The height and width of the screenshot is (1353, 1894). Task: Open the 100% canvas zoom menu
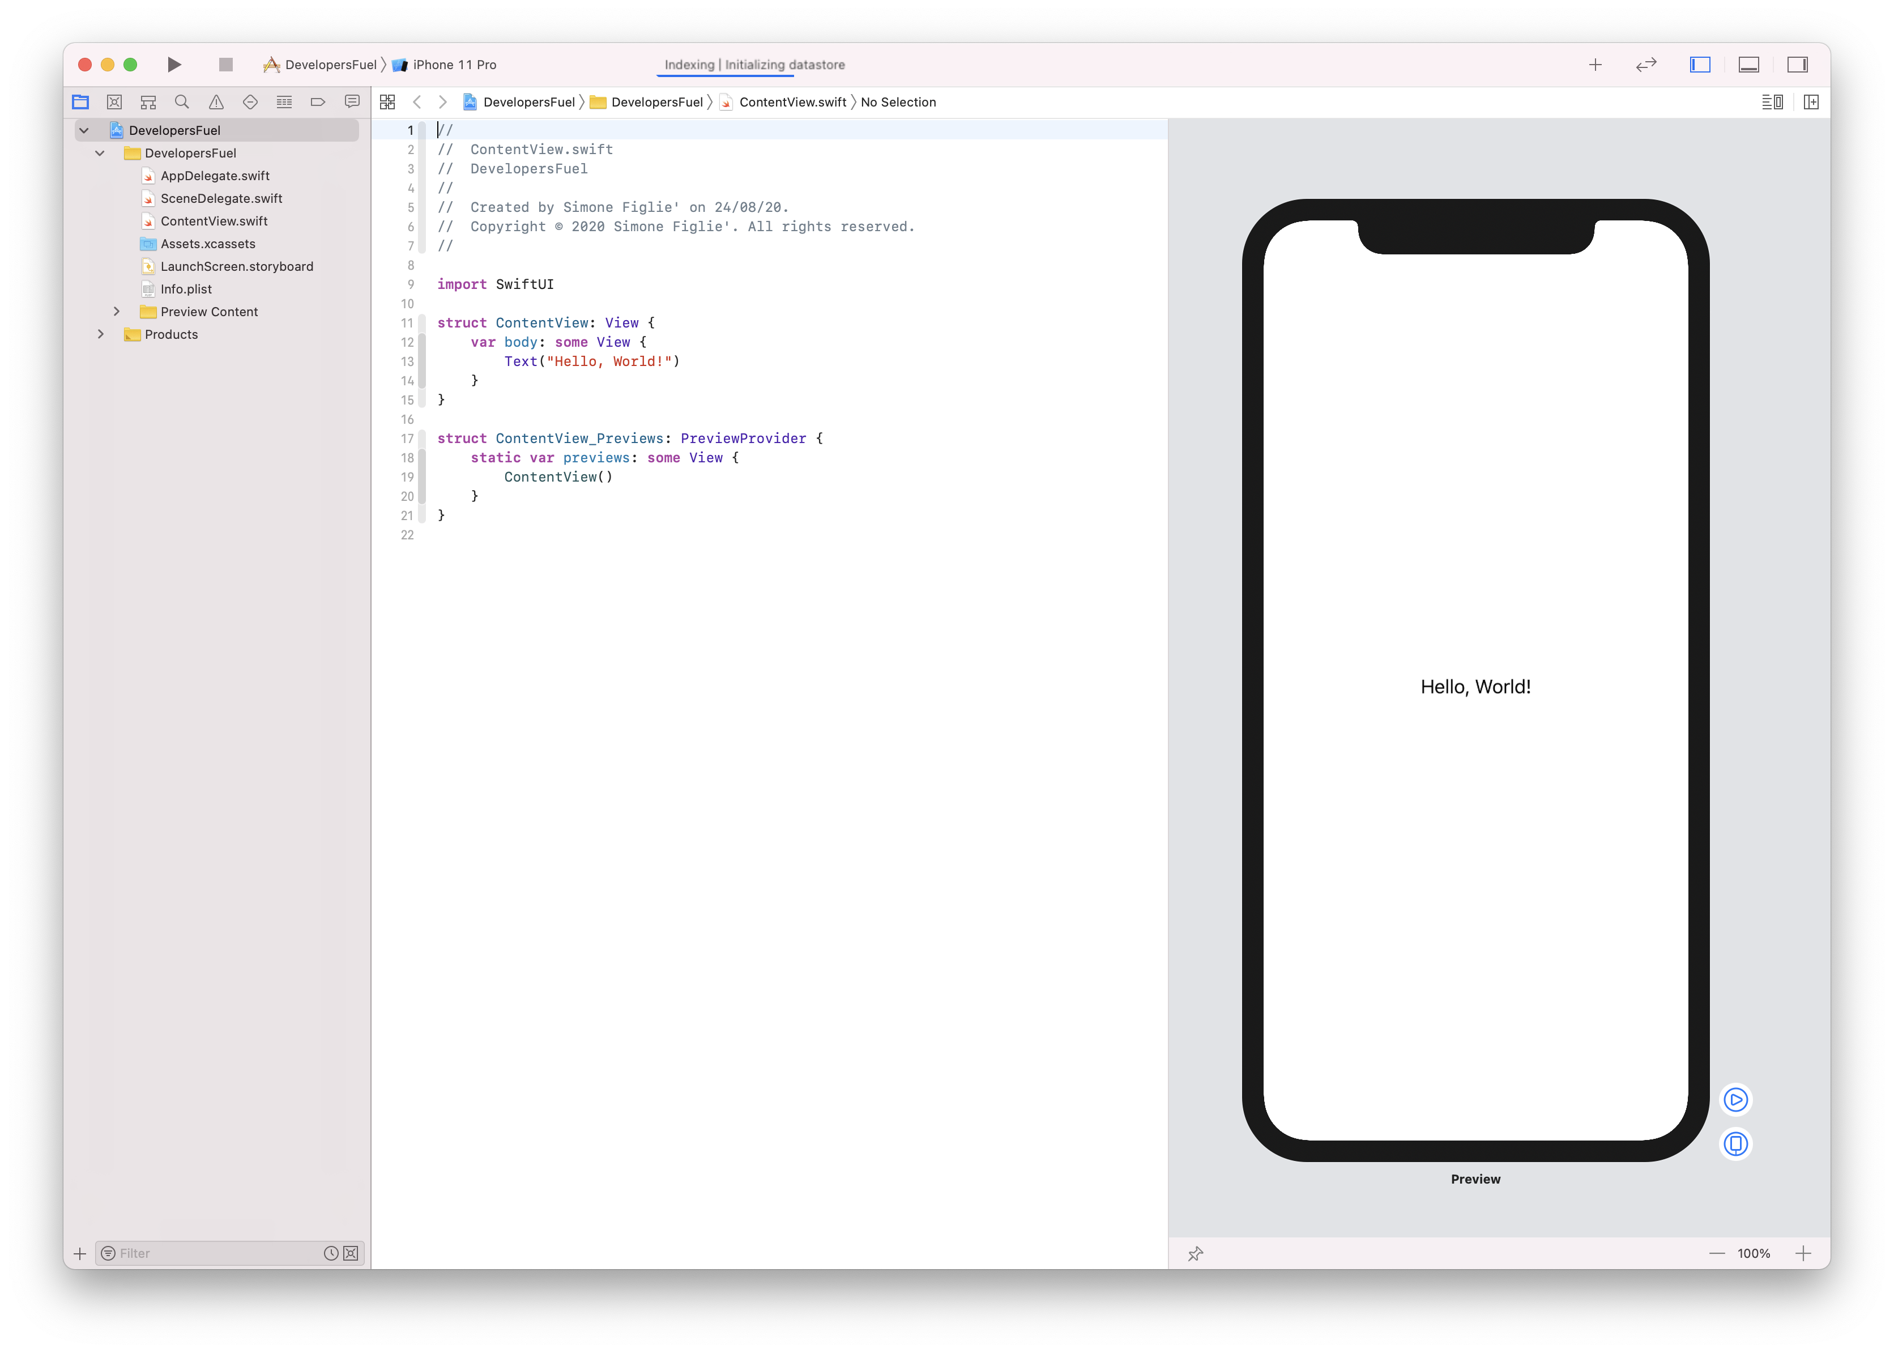tap(1753, 1253)
